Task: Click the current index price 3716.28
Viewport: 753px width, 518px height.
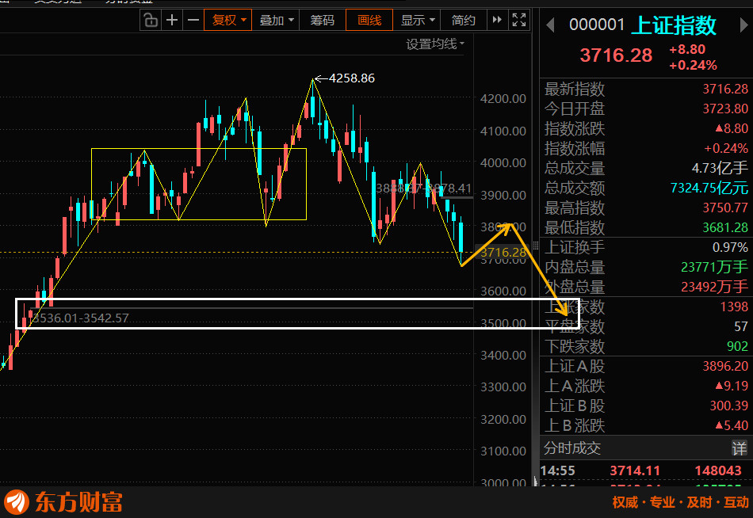Action: tap(616, 55)
